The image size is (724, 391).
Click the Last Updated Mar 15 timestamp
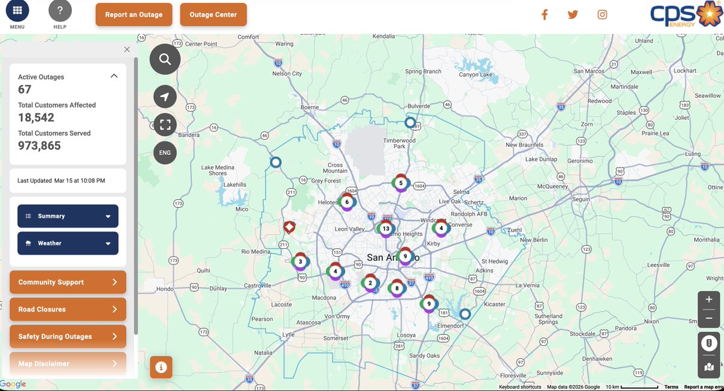tap(61, 181)
